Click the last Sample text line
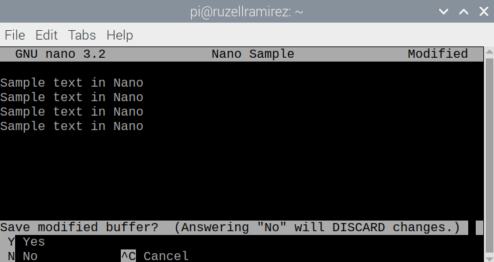 click(72, 126)
